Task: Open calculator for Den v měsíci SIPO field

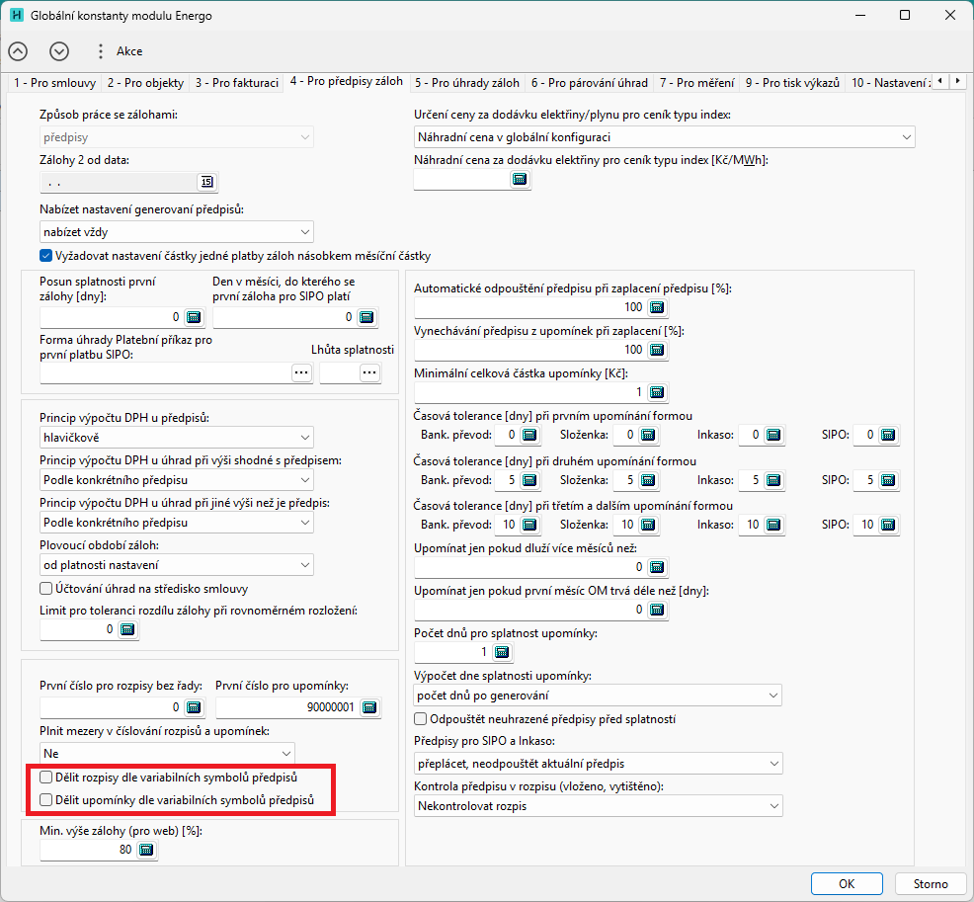Action: [x=366, y=317]
